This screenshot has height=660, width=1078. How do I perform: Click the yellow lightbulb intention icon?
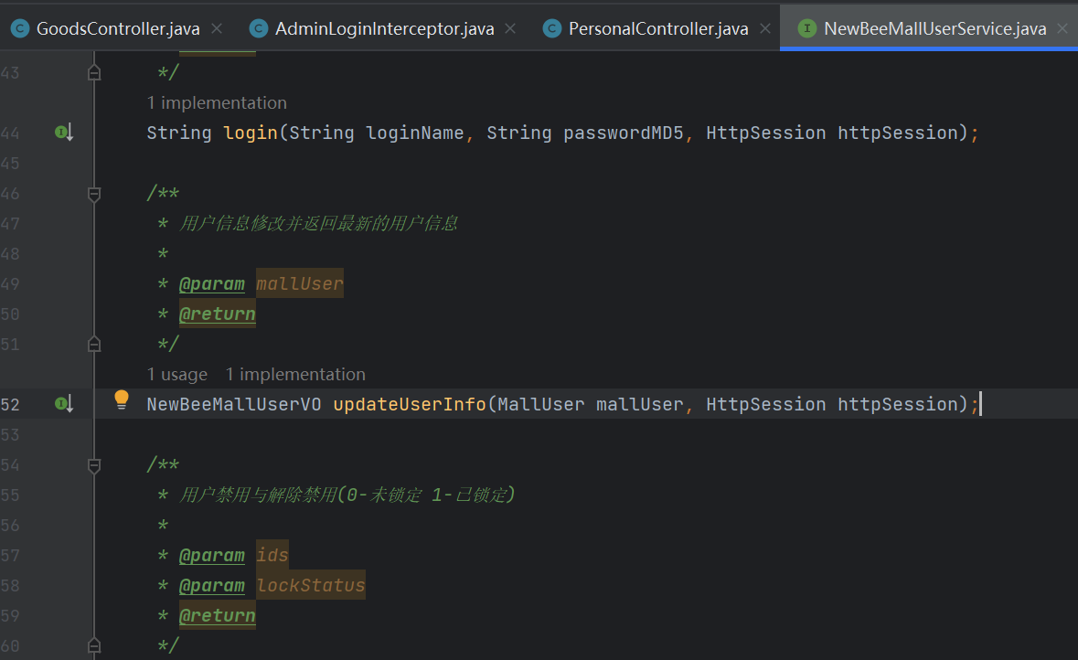pyautogui.click(x=121, y=399)
